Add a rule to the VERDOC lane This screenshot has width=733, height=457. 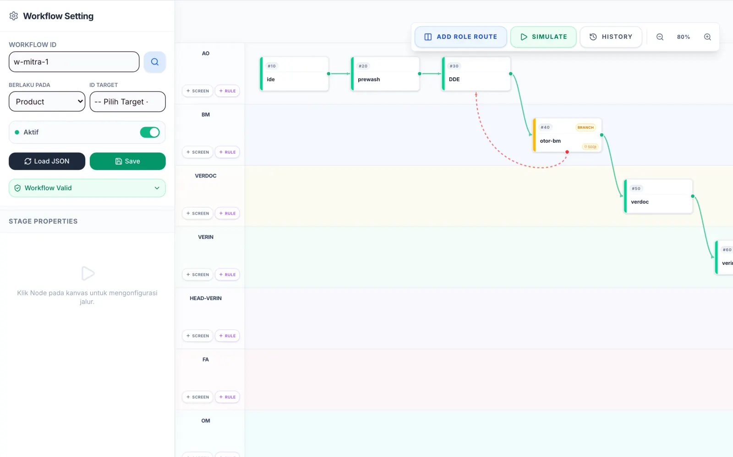click(x=227, y=214)
